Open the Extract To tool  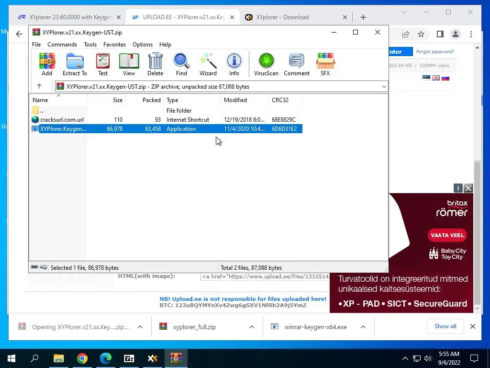(75, 64)
